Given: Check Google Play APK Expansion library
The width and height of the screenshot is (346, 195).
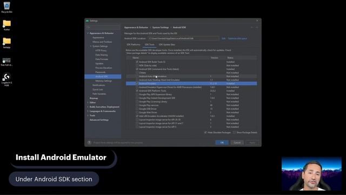Looking at the screenshot, I should (137, 94).
